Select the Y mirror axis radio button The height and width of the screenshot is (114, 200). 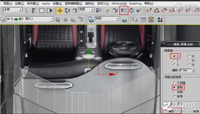174,61
